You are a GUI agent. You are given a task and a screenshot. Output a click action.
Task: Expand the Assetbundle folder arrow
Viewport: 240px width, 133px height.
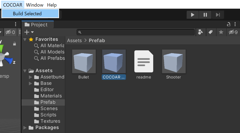pyautogui.click(x=30, y=77)
